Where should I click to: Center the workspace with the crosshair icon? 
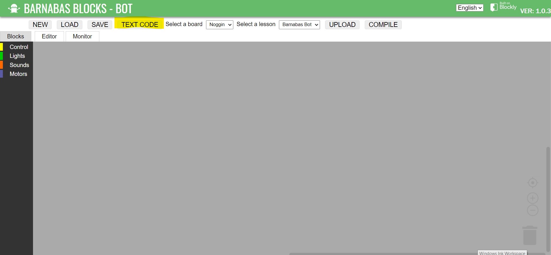pyautogui.click(x=533, y=183)
